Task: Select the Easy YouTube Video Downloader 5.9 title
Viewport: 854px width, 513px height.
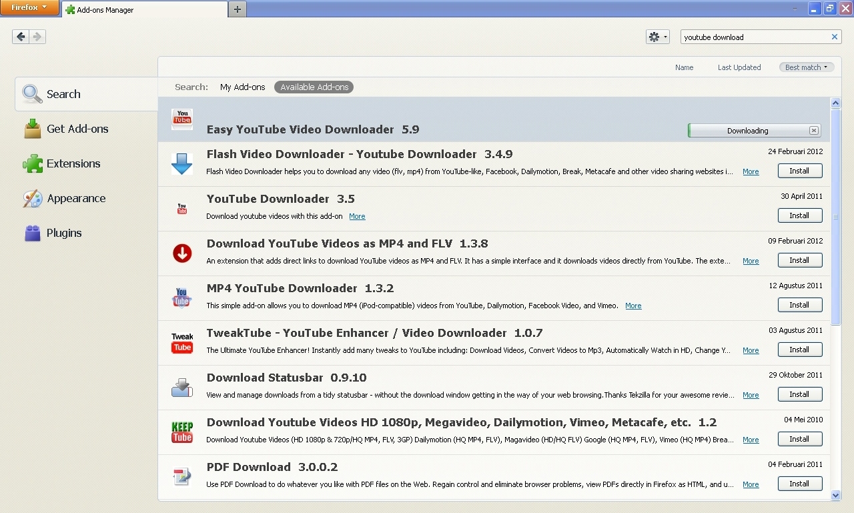Action: (x=313, y=129)
